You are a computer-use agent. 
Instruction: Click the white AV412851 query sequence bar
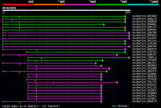66,10
